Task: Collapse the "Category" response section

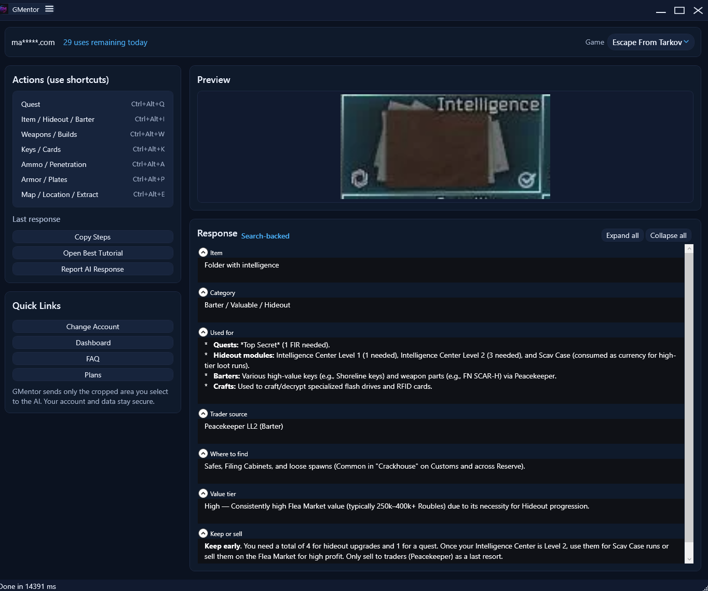Action: (203, 292)
